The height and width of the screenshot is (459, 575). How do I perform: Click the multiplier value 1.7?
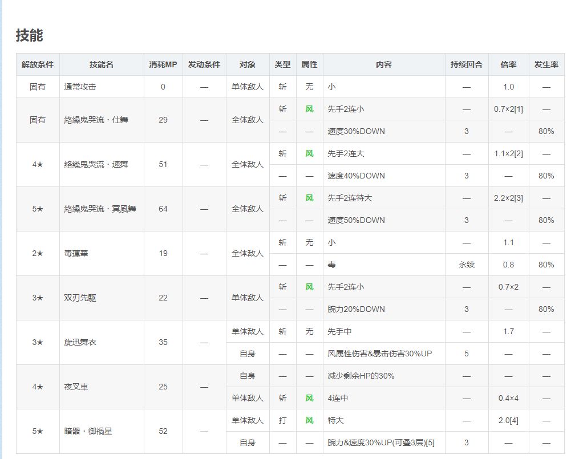[508, 331]
